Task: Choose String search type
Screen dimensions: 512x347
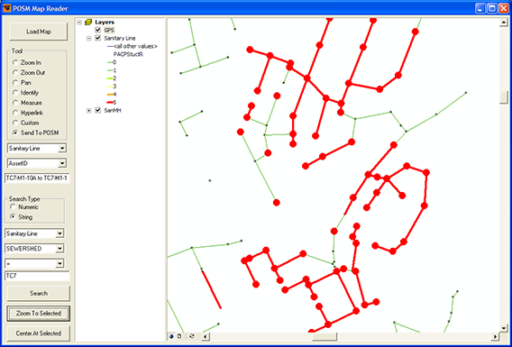Action: (13, 216)
